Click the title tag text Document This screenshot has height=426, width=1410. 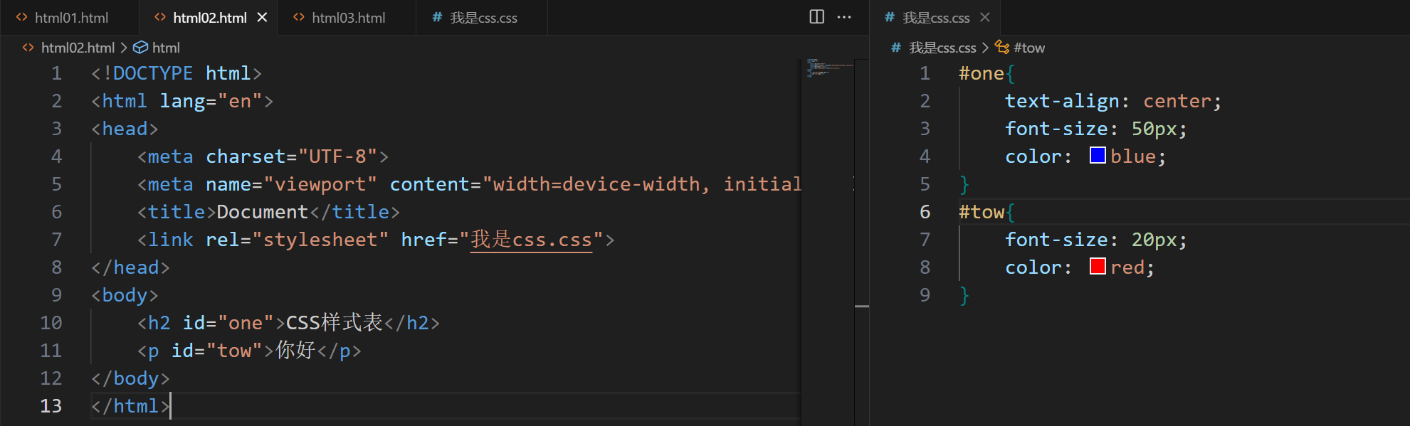coord(263,212)
